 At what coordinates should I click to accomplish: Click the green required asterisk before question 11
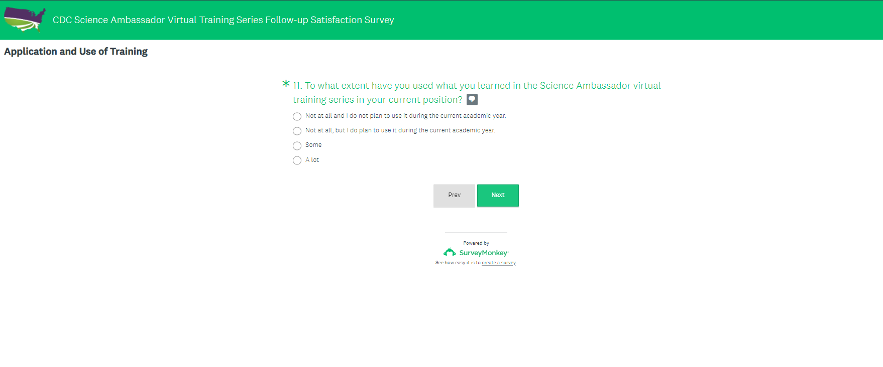286,84
